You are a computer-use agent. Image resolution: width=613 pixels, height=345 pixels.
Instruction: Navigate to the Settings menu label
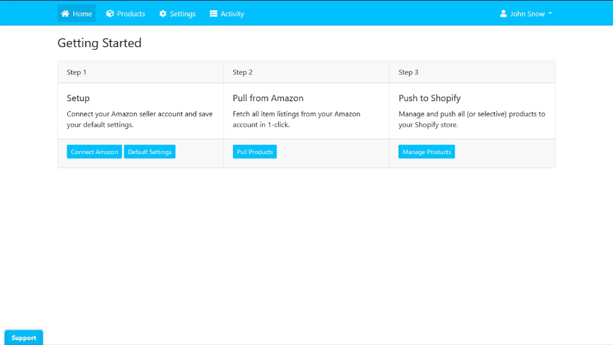[183, 14]
